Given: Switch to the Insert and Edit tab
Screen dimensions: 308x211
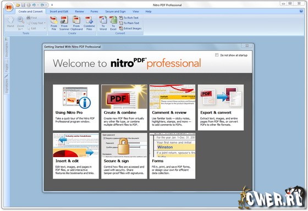Looking at the screenshot, I should [59, 12].
